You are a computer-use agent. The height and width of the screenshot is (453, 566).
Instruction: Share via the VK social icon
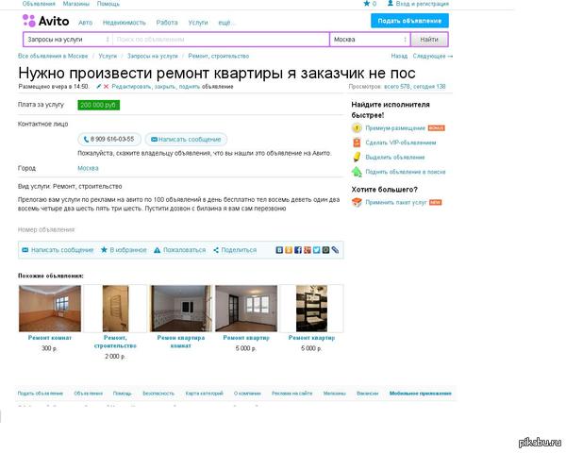(x=279, y=250)
